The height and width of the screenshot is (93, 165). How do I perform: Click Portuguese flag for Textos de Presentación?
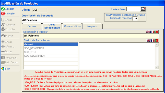[x=156, y=40]
